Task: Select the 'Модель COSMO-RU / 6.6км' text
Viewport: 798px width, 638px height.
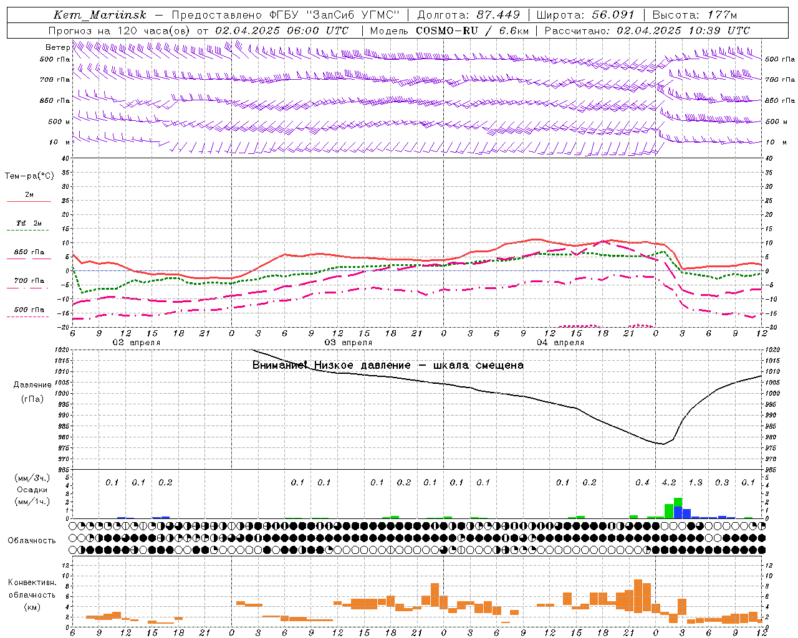Action: (449, 31)
